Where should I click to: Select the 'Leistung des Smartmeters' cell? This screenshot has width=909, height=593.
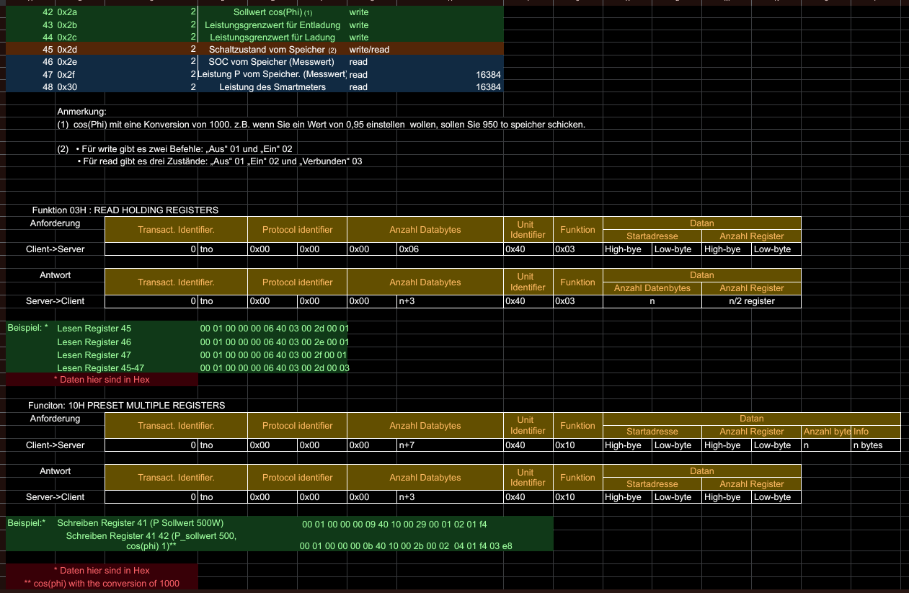272,87
